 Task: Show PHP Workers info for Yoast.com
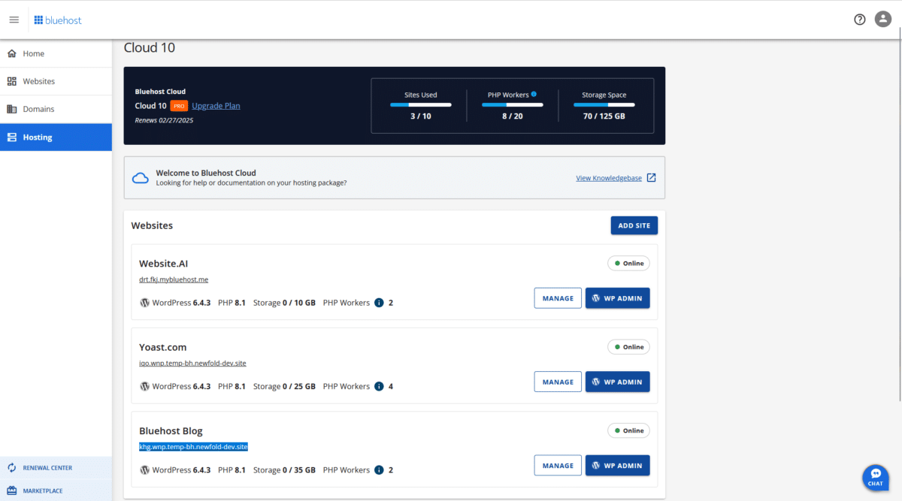click(379, 386)
